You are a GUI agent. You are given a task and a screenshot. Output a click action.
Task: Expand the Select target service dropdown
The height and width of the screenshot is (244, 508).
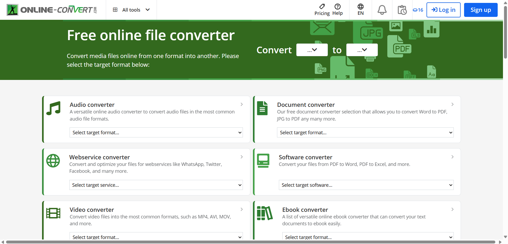coord(156,185)
